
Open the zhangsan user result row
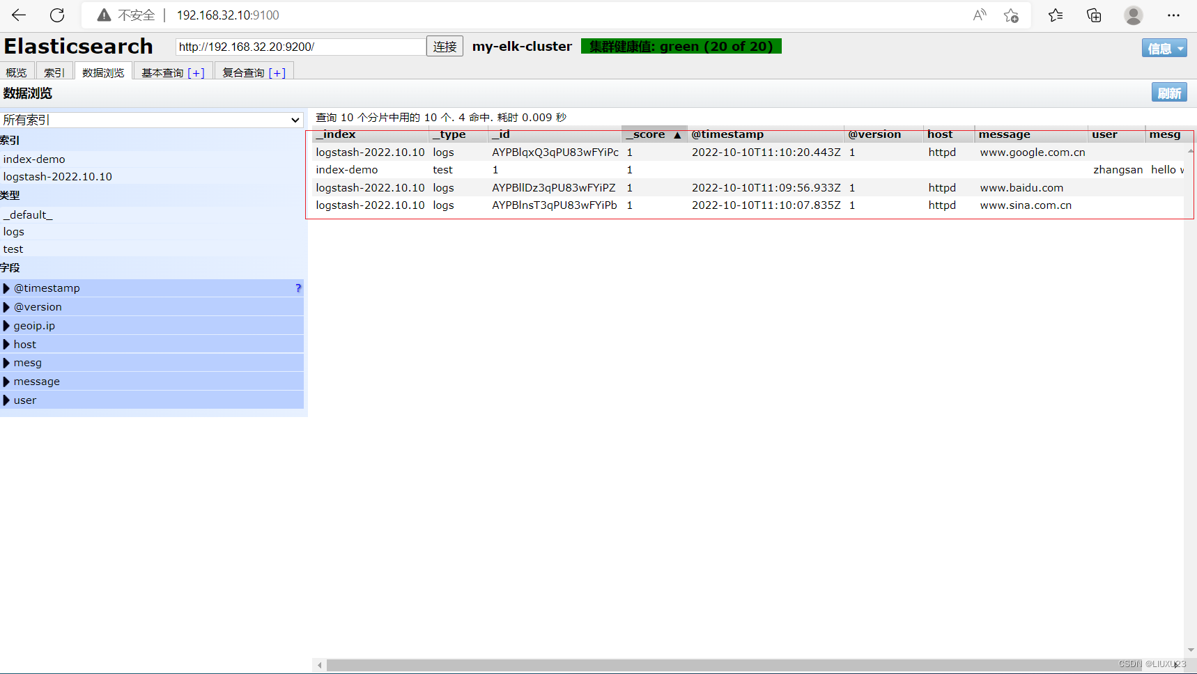(x=748, y=170)
